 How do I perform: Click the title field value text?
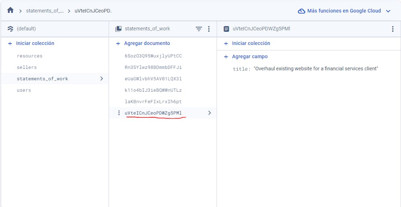point(316,69)
